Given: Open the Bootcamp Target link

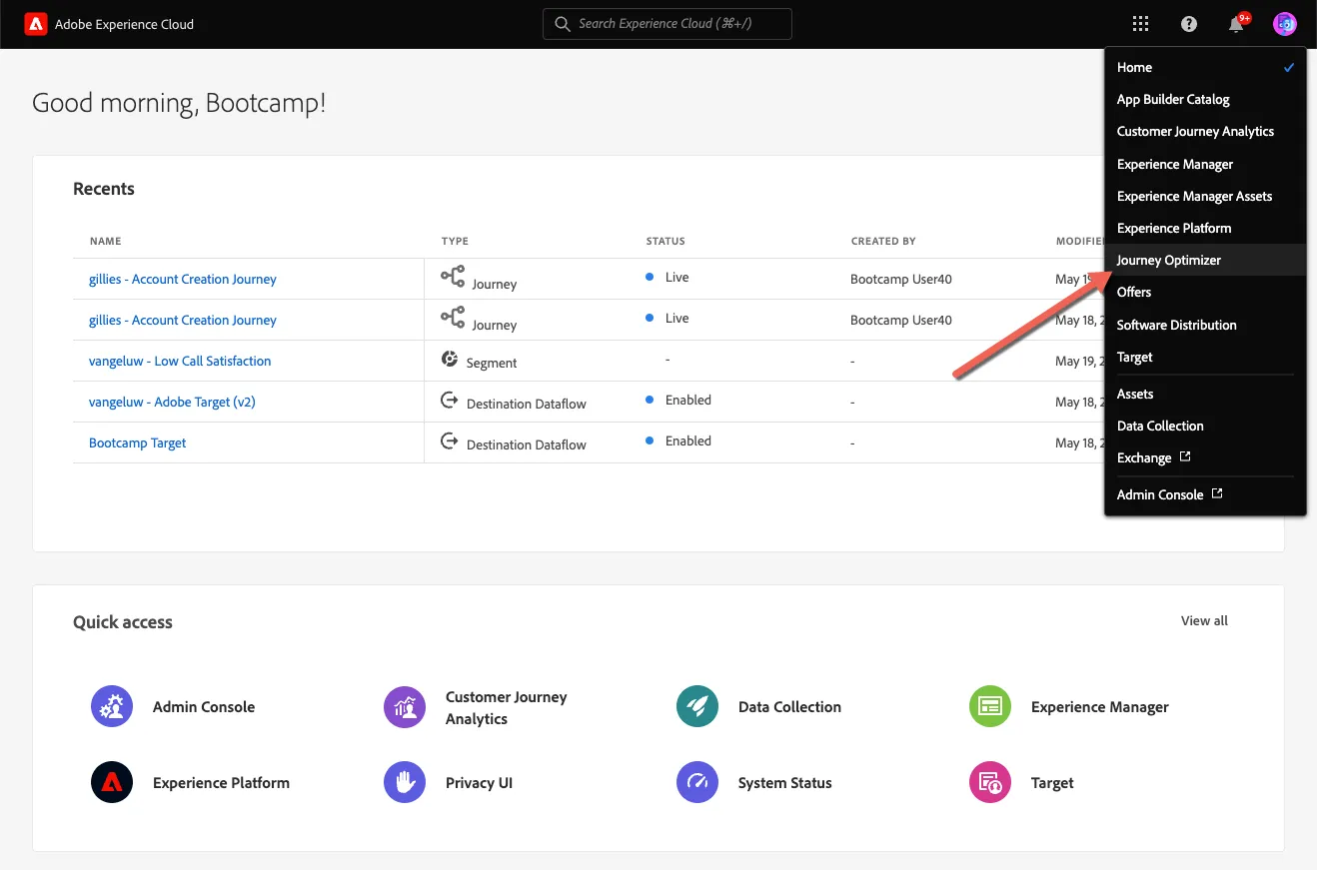Looking at the screenshot, I should click(138, 442).
